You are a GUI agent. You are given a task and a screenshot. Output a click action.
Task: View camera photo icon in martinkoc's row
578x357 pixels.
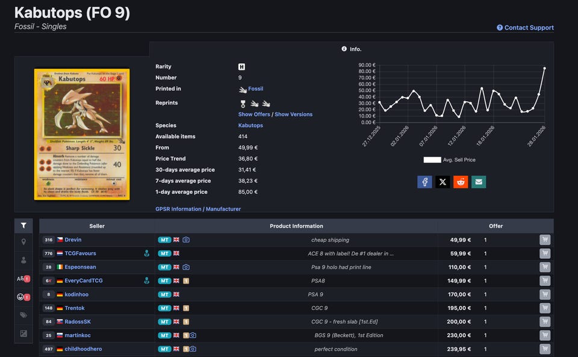[193, 335]
